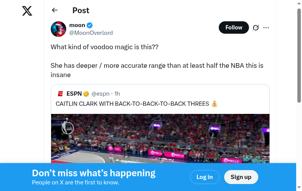Open the quoted ESPN post text

coord(132,104)
